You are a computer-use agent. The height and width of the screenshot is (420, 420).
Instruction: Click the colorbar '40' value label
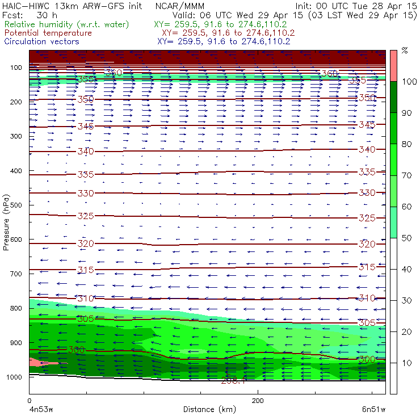(406, 269)
